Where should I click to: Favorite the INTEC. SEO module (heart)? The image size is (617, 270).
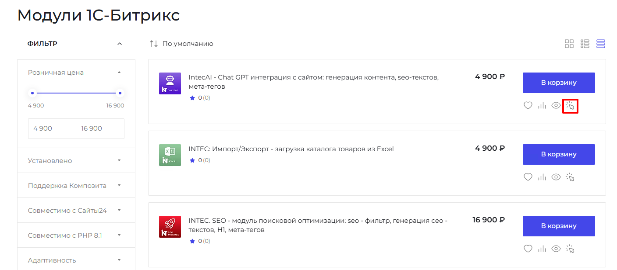[x=528, y=249]
